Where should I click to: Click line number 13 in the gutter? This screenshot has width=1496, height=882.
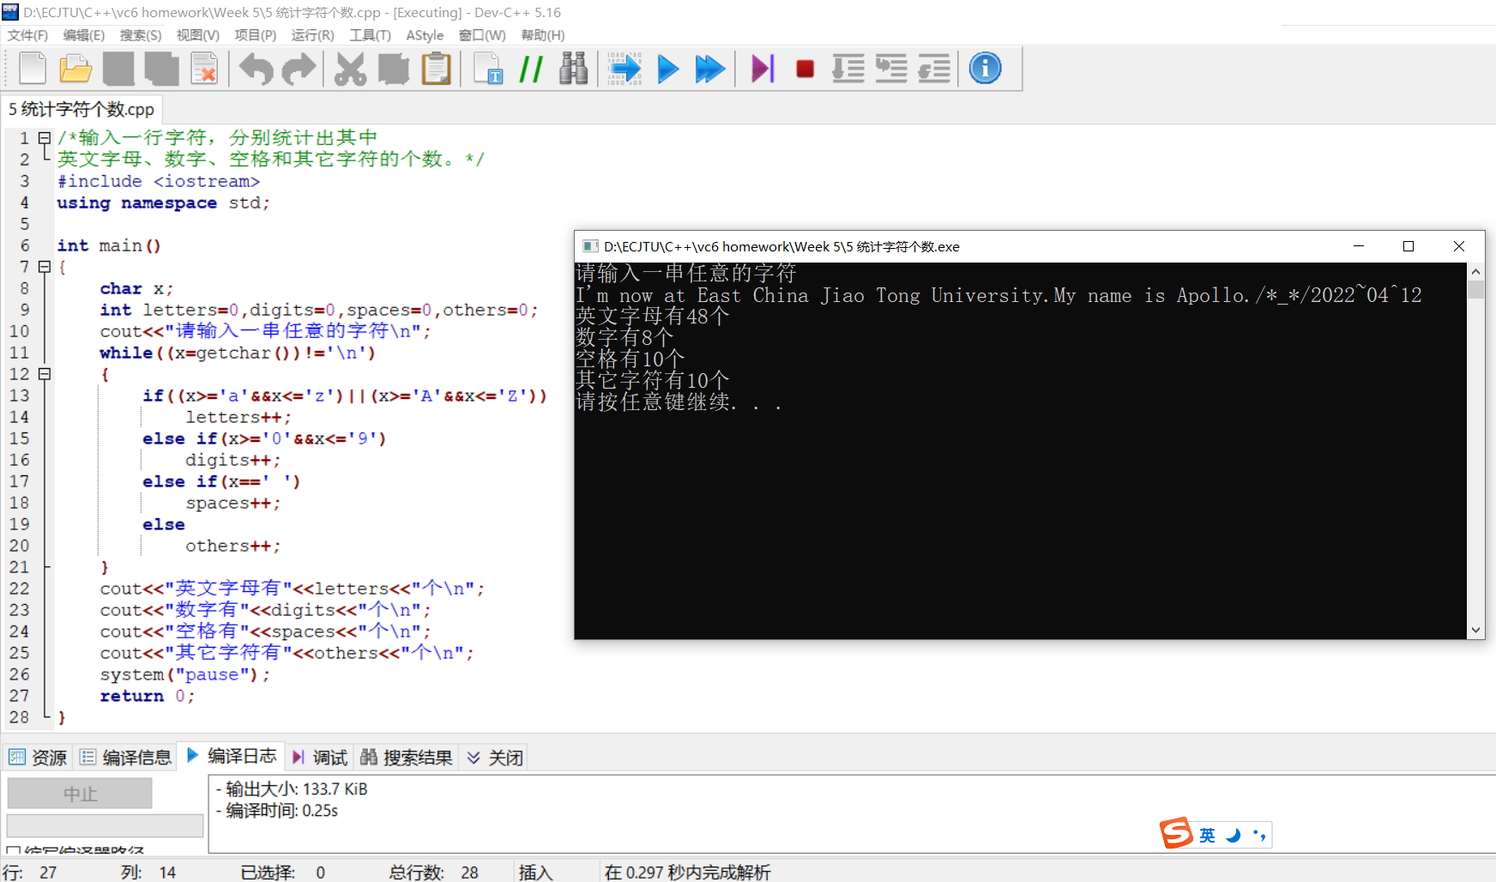coord(19,396)
